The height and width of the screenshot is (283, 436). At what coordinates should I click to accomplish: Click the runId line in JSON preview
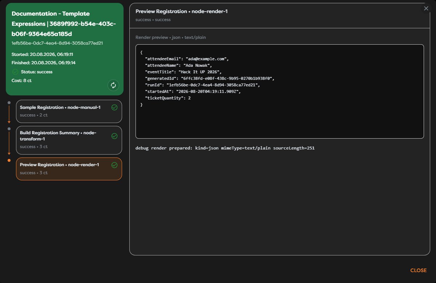point(203,85)
